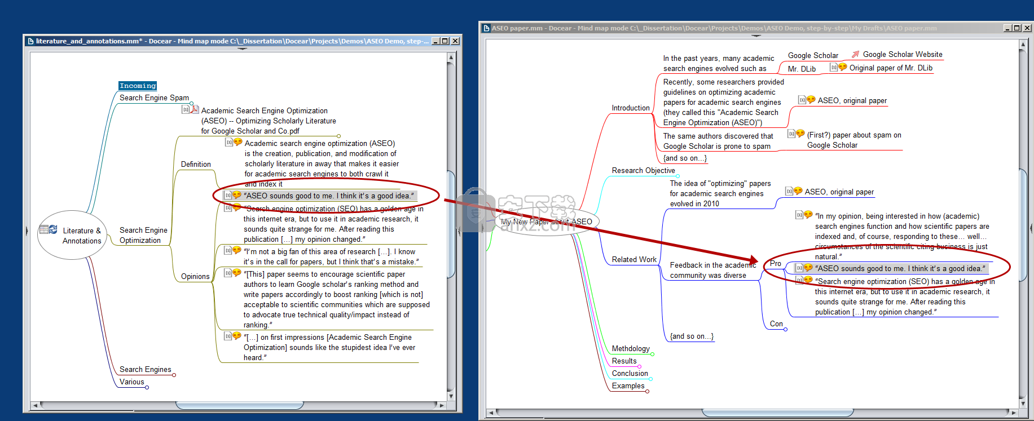Select the Pro node

coord(776,263)
